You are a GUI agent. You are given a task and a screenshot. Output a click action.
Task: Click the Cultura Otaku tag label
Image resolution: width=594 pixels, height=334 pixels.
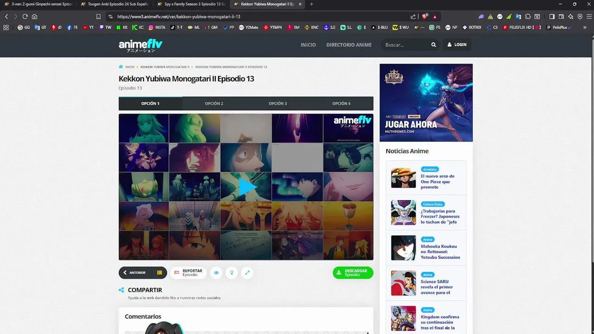coord(433,204)
